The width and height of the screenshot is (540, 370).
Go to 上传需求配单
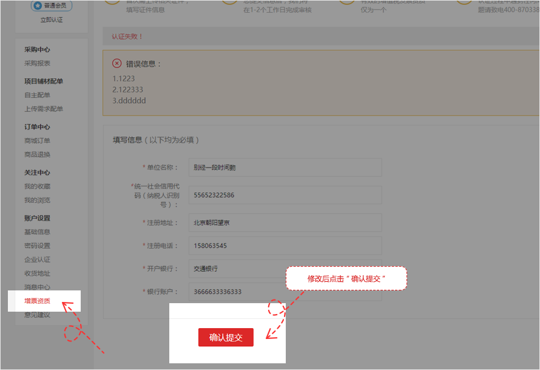44,109
